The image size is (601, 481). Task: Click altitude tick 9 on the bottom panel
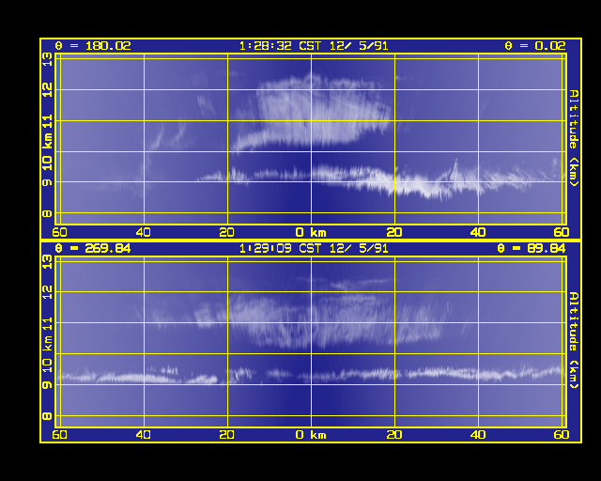(47, 385)
